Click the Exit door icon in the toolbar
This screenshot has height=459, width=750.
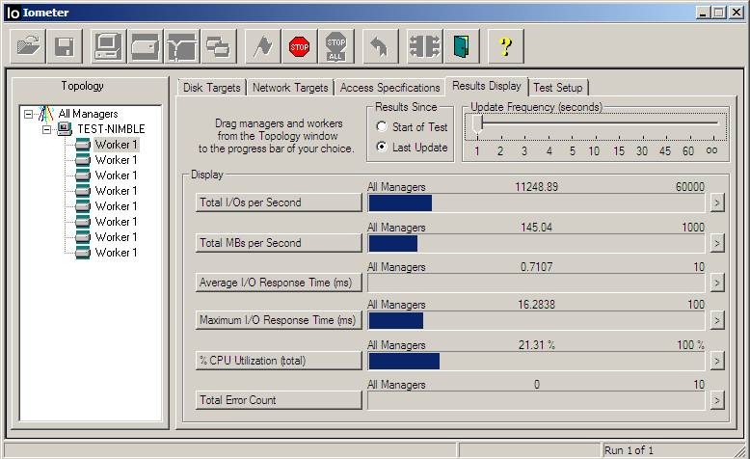click(463, 46)
